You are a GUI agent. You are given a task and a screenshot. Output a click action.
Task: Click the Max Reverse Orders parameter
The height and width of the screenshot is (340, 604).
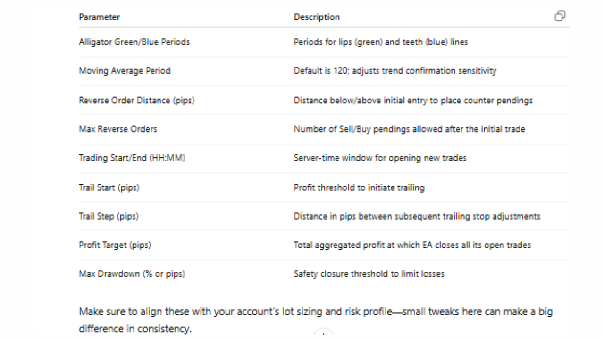click(x=118, y=129)
